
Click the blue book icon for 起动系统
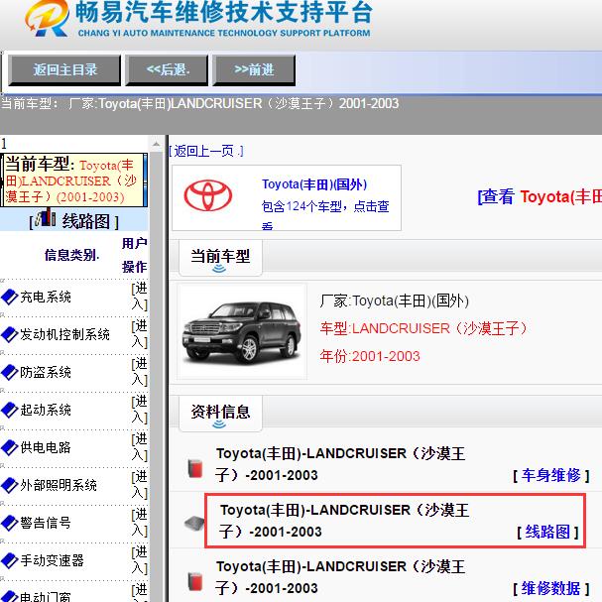(10, 410)
